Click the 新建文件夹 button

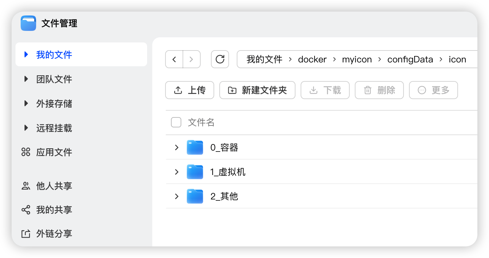coord(257,90)
